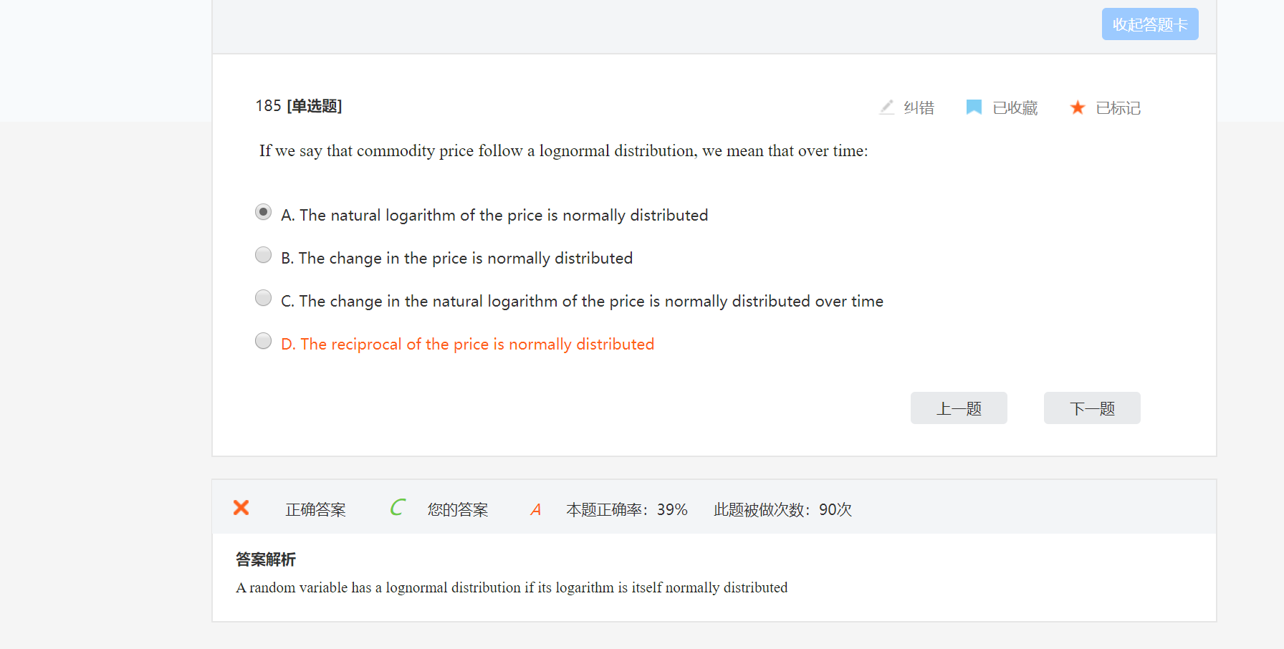The height and width of the screenshot is (649, 1284).
Task: Advance to next question with 下一题
Action: (x=1092, y=408)
